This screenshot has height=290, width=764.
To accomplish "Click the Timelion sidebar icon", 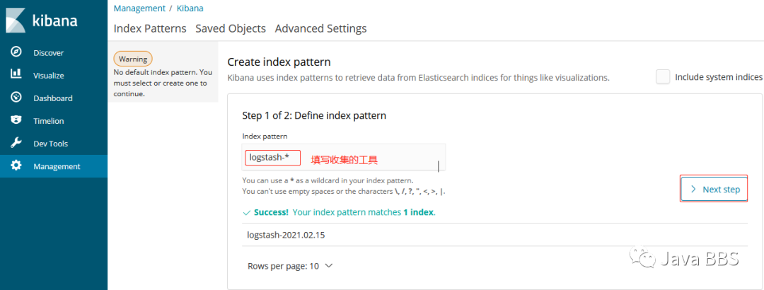I will tap(16, 121).
